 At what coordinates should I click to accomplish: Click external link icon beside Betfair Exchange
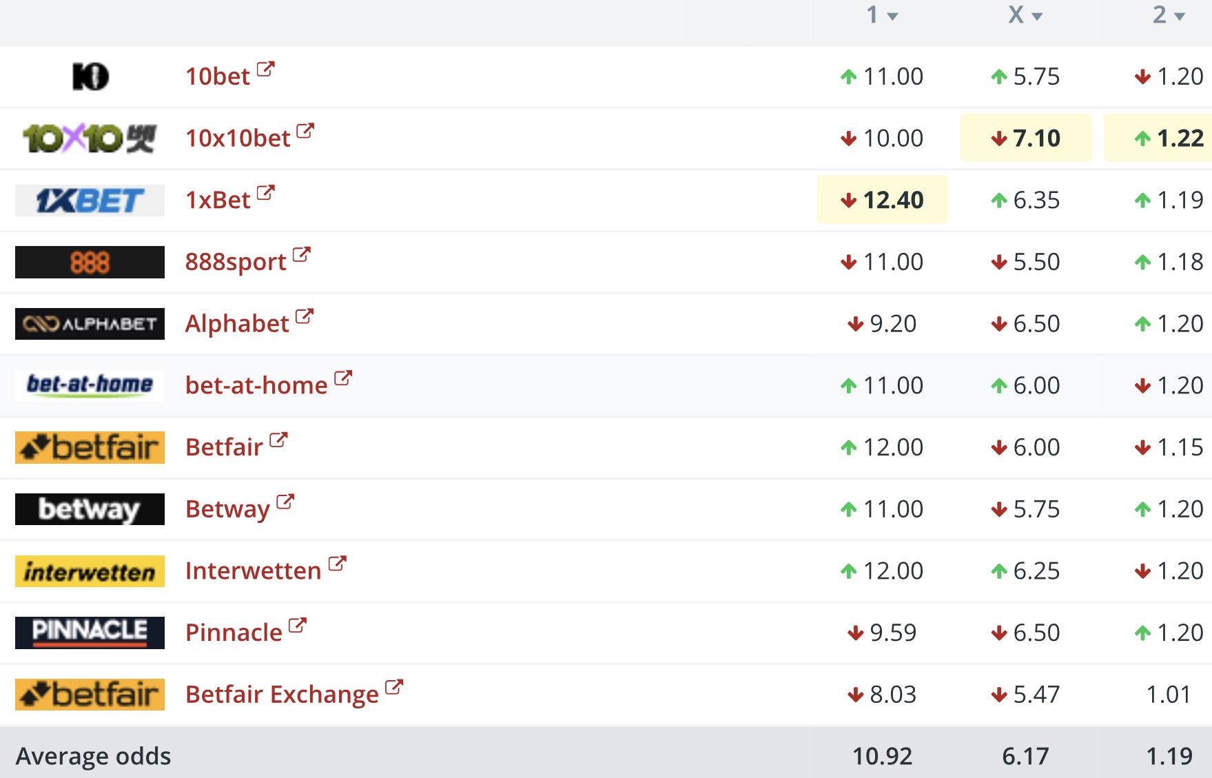[x=394, y=687]
